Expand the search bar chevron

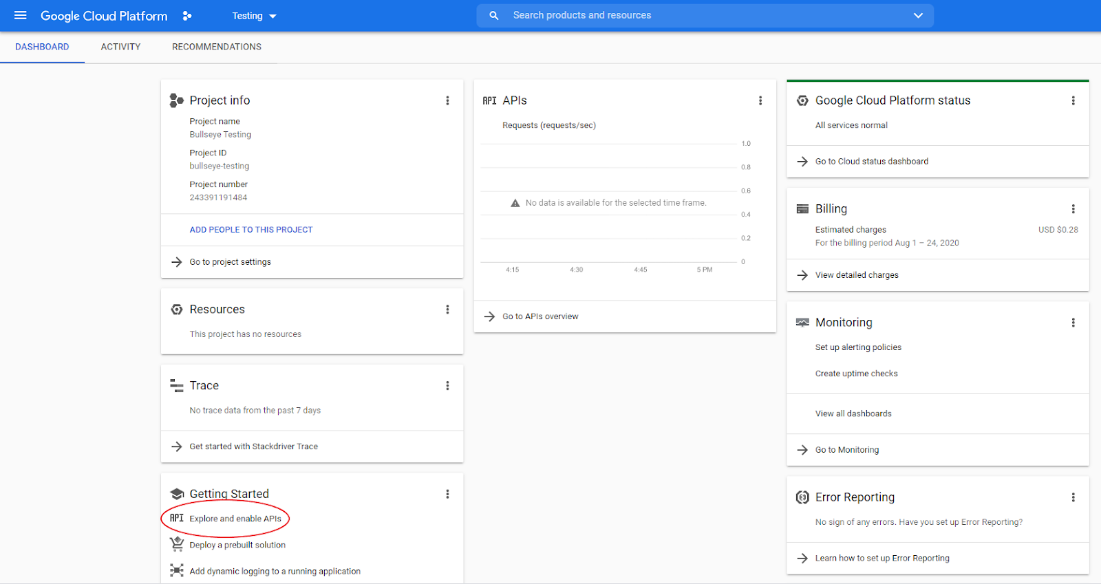pos(918,15)
